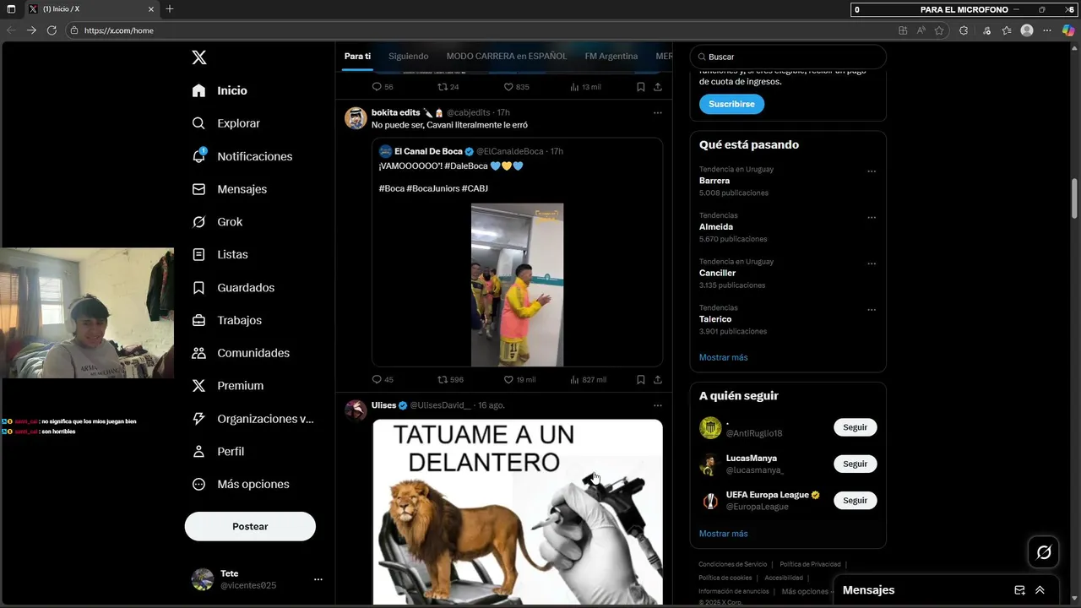View stats for 827 mil views post
The height and width of the screenshot is (608, 1081).
pos(588,380)
